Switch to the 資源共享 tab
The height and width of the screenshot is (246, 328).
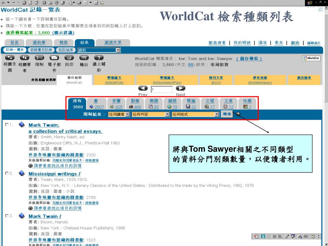pos(113,43)
